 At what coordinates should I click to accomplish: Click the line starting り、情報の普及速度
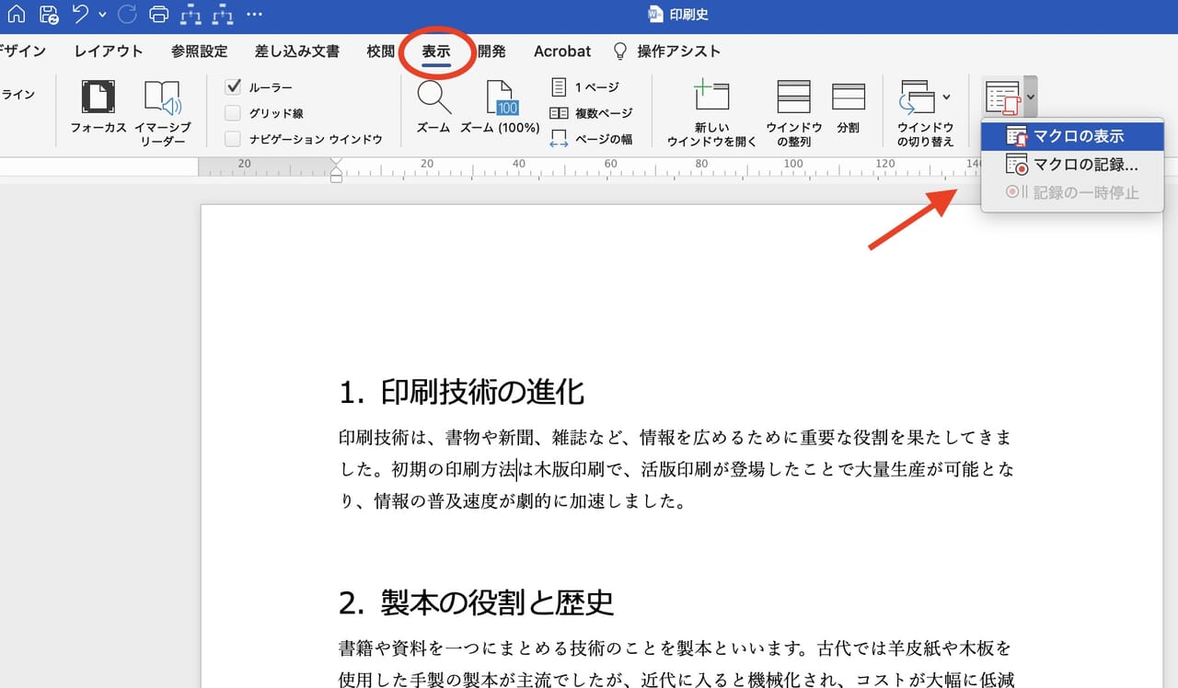[x=514, y=502]
